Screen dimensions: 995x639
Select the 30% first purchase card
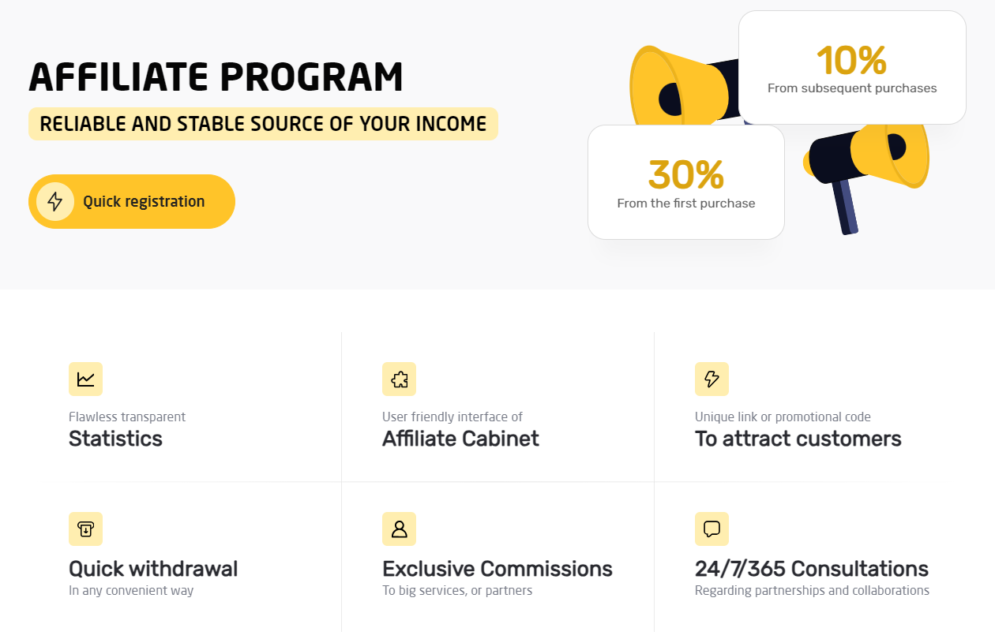click(x=686, y=182)
